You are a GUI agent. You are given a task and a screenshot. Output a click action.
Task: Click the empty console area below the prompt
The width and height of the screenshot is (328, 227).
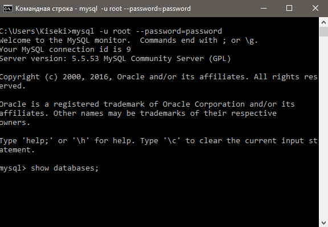coord(159,199)
